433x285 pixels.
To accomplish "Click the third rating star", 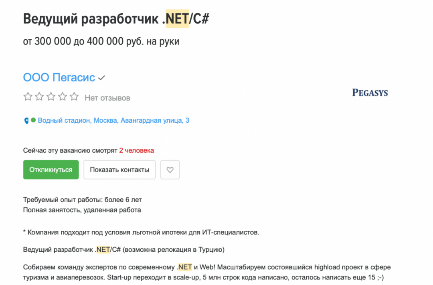I will [x=51, y=96].
